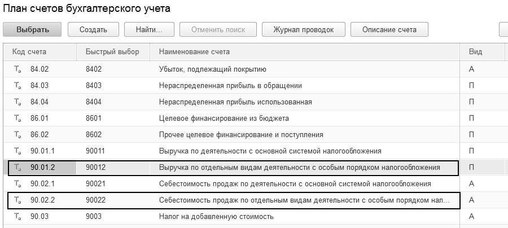Viewport: 508px width, 228px height.
Task: Click the account icon beside 90.03
Action: [17, 217]
